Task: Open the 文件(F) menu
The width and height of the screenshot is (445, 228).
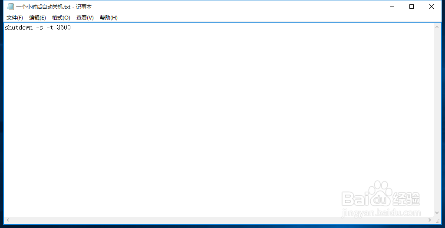Action: [x=14, y=18]
